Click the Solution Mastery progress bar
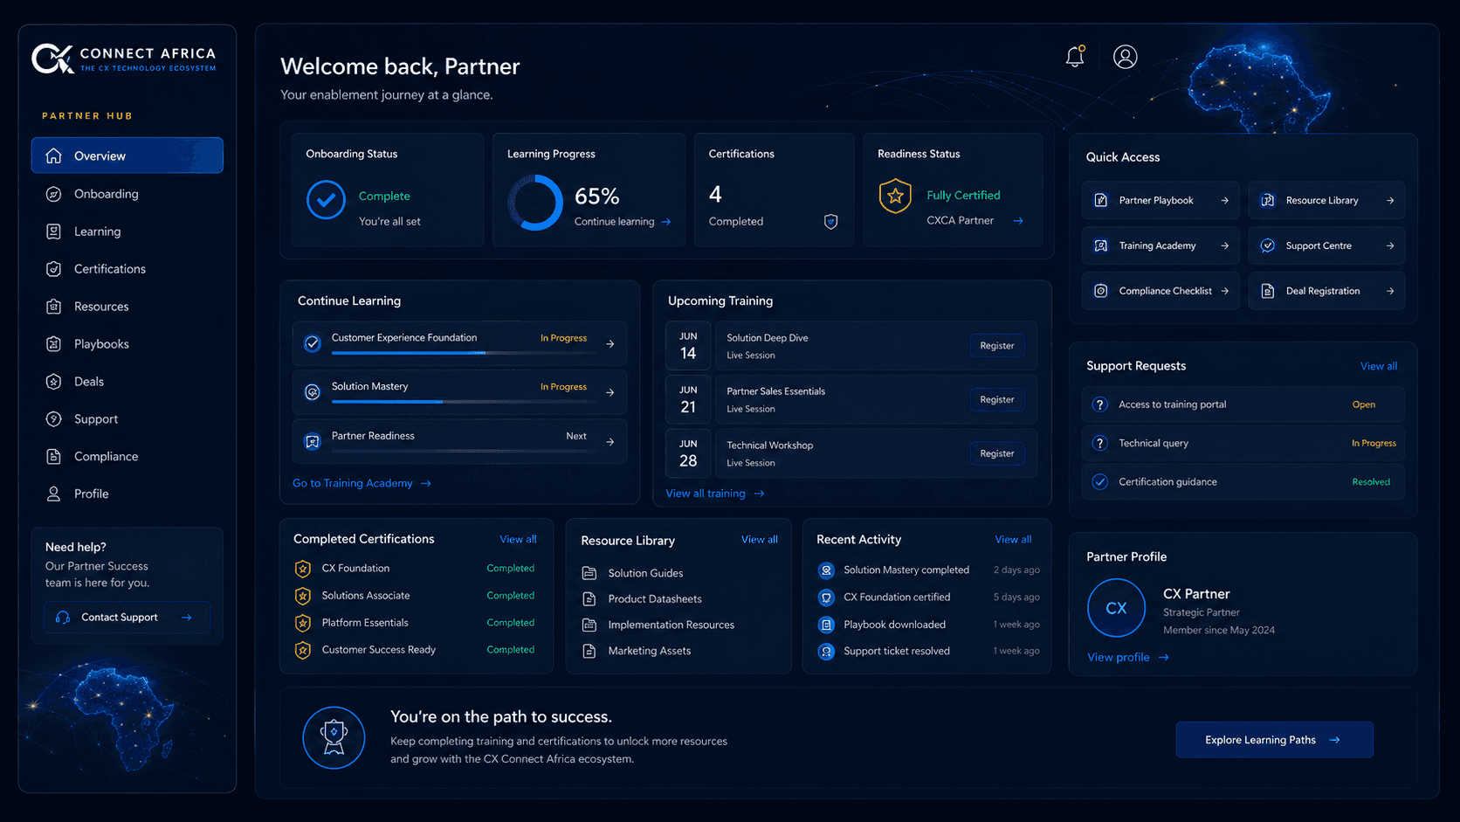The image size is (1460, 822). pyautogui.click(x=460, y=402)
